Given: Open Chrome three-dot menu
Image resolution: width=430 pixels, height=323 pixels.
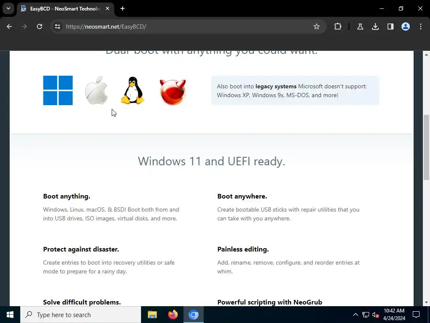Looking at the screenshot, I should pyautogui.click(x=420, y=26).
